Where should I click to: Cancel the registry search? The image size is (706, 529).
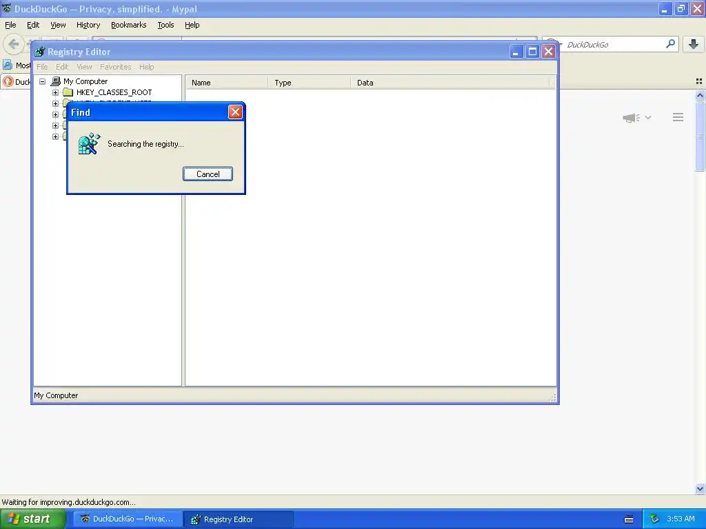[x=208, y=174]
